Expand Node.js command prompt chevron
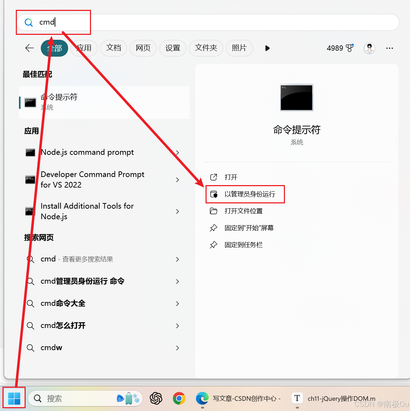410x411 pixels. (177, 153)
